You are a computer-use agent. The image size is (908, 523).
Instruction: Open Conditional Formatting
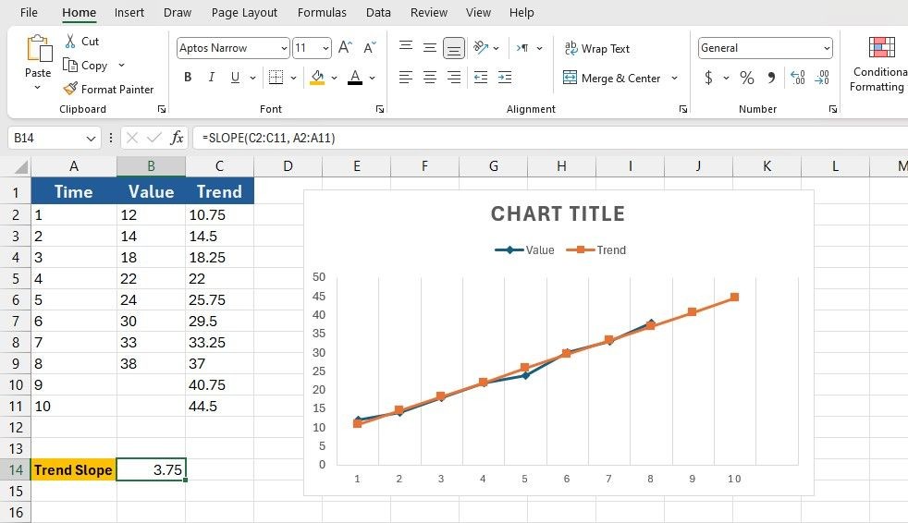pos(880,64)
